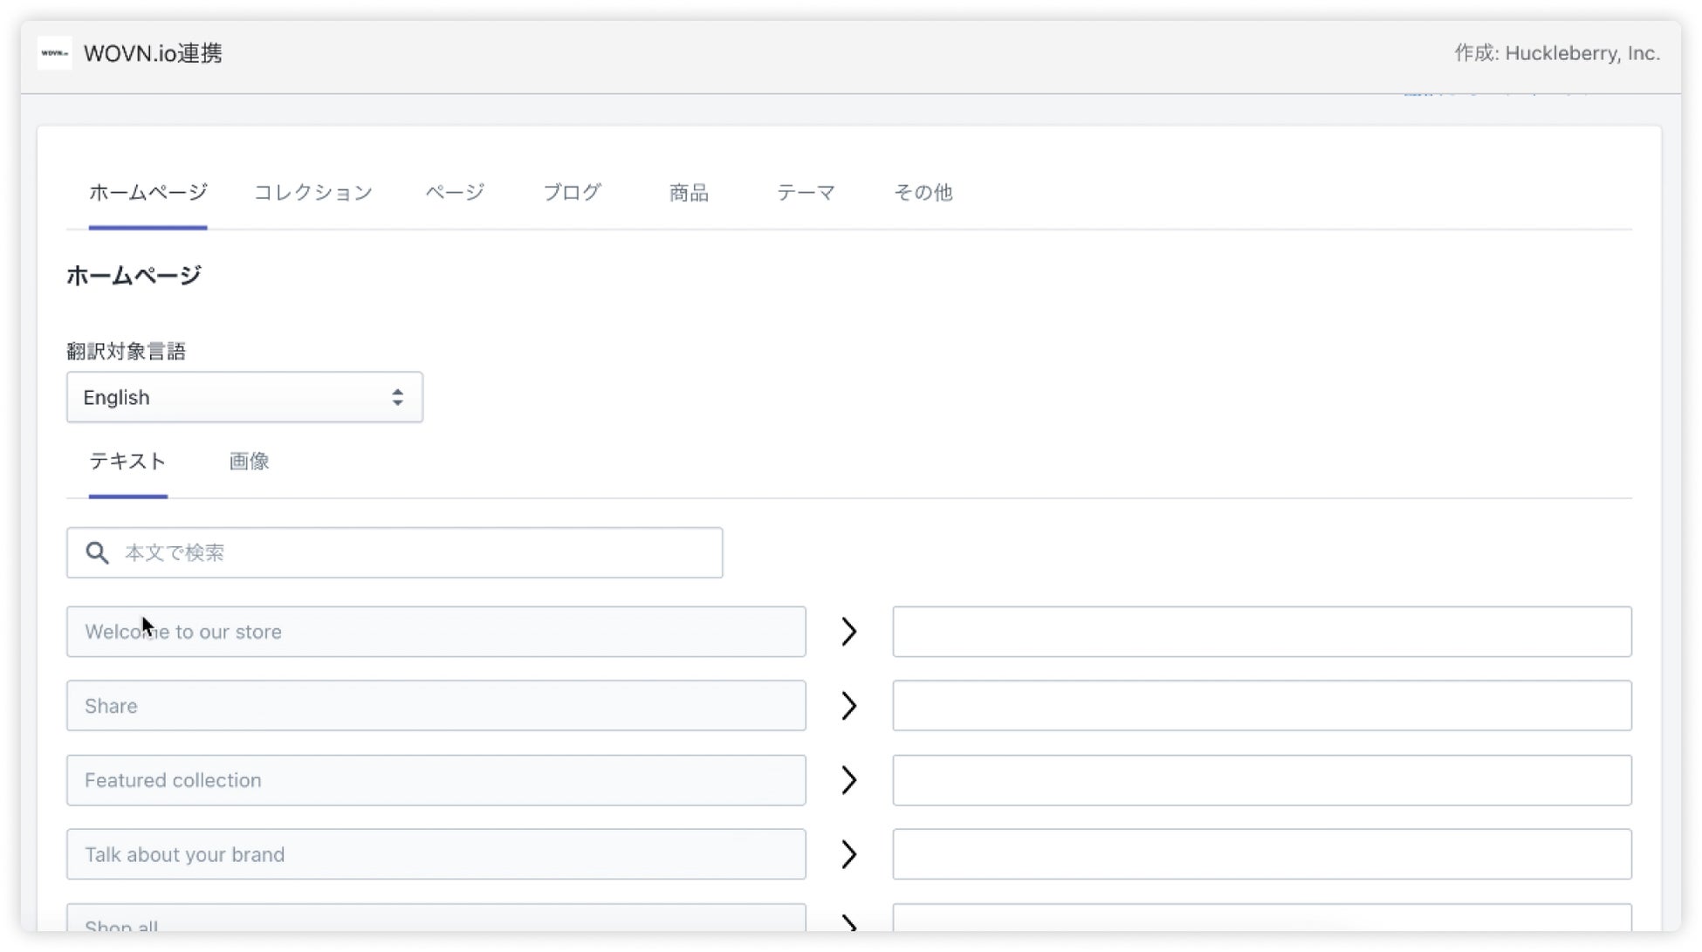Click translation field for Welcome to our store
The image size is (1702, 952).
click(x=1261, y=632)
